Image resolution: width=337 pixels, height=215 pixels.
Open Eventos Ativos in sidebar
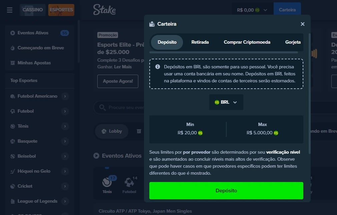[40, 33]
